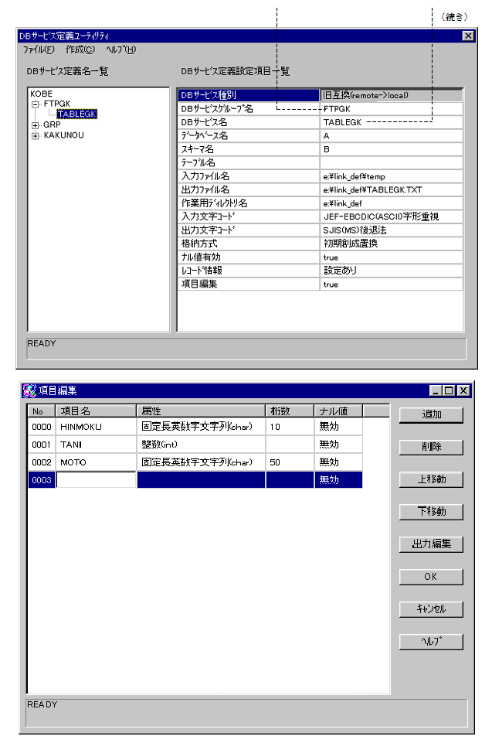
Task: Click the DBサービス種別 row label
Action: coord(249,95)
